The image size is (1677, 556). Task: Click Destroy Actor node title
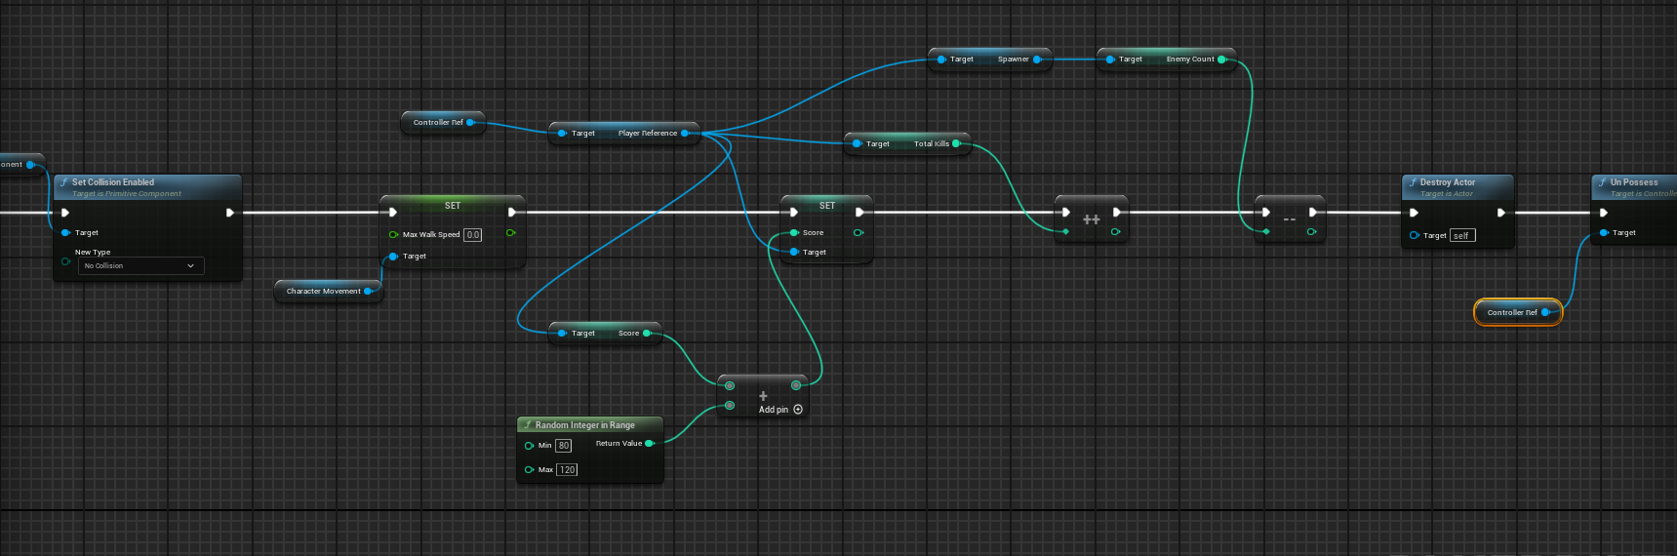coord(1448,182)
